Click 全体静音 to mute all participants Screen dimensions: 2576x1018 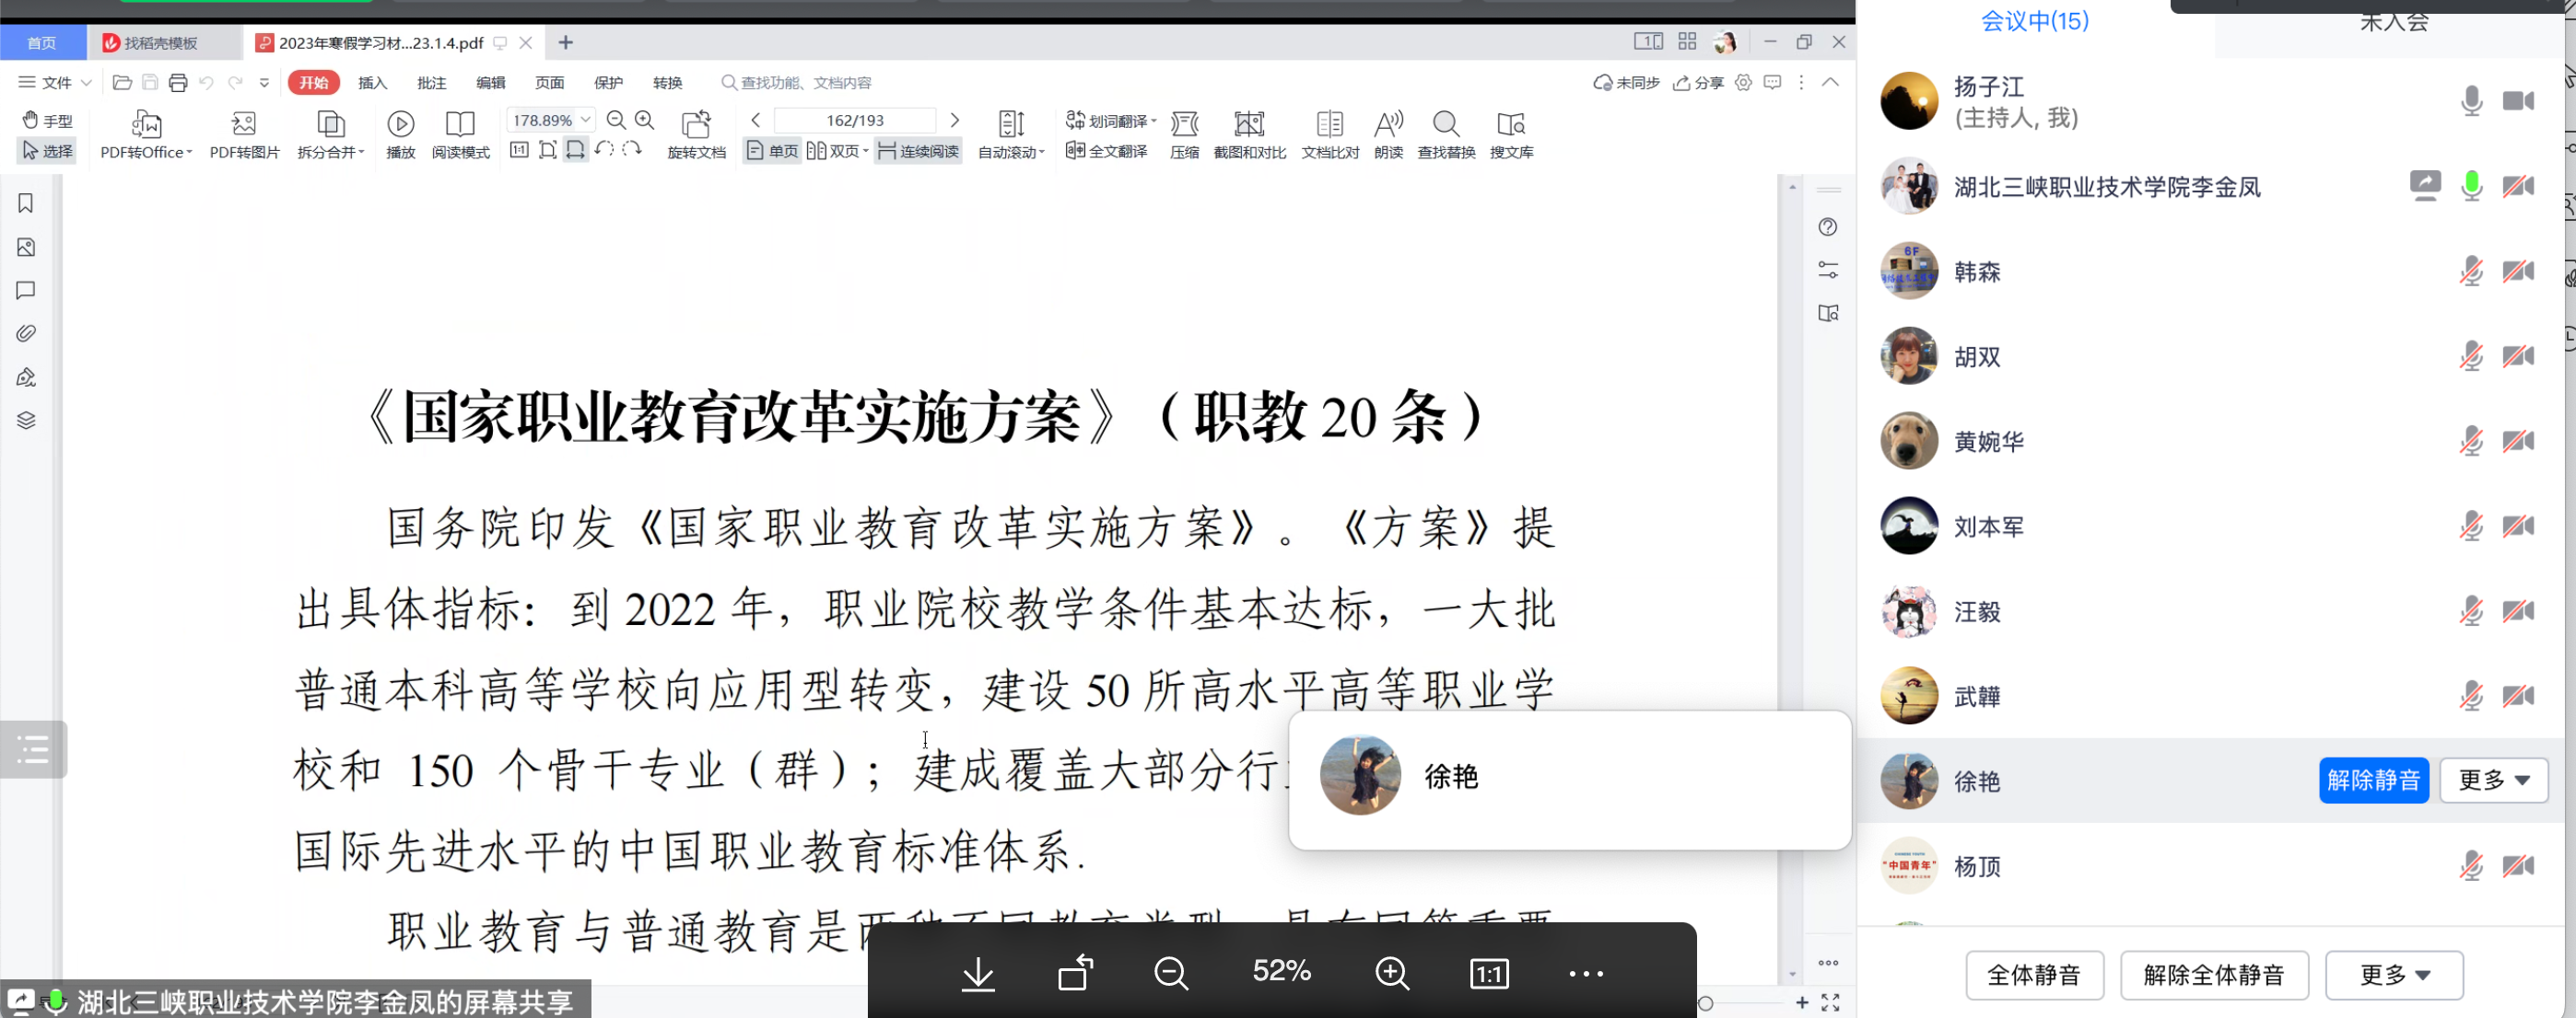[2034, 975]
